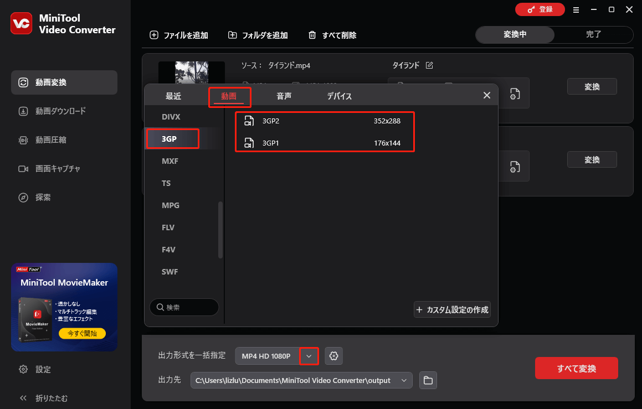Open output settings icon for the second file
The image size is (642, 409).
pyautogui.click(x=515, y=167)
